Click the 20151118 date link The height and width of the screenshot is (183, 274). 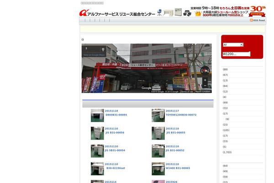point(111,111)
